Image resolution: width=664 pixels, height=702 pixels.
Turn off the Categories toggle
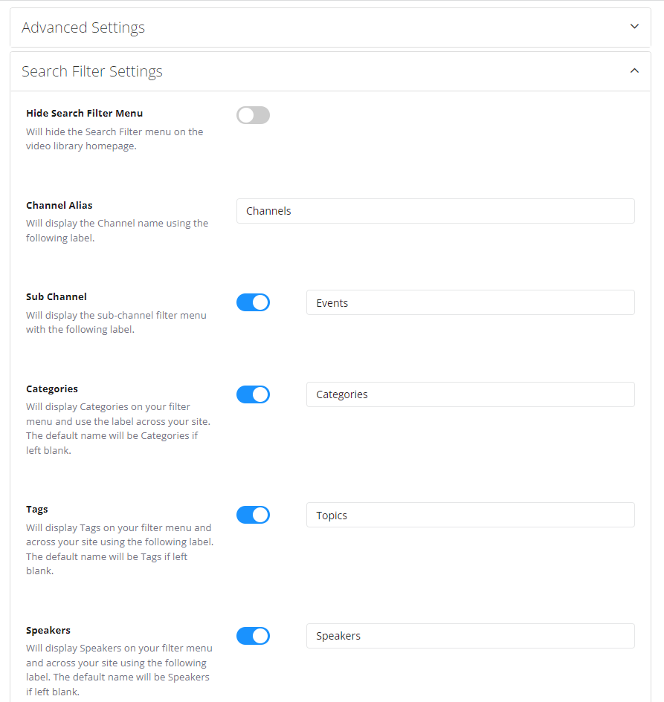click(253, 394)
